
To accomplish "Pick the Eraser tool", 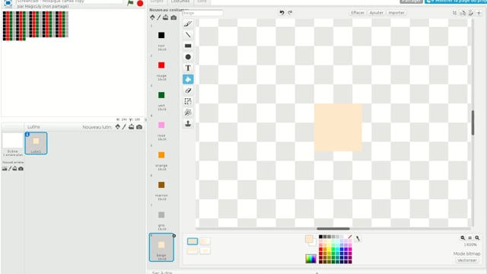I will 188,91.
